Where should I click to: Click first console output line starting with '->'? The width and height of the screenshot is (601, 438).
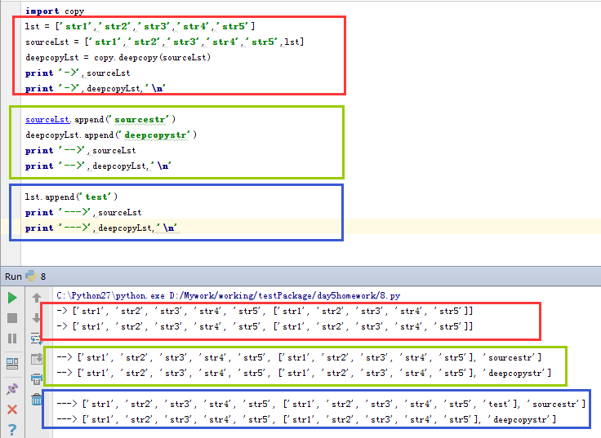(265, 311)
